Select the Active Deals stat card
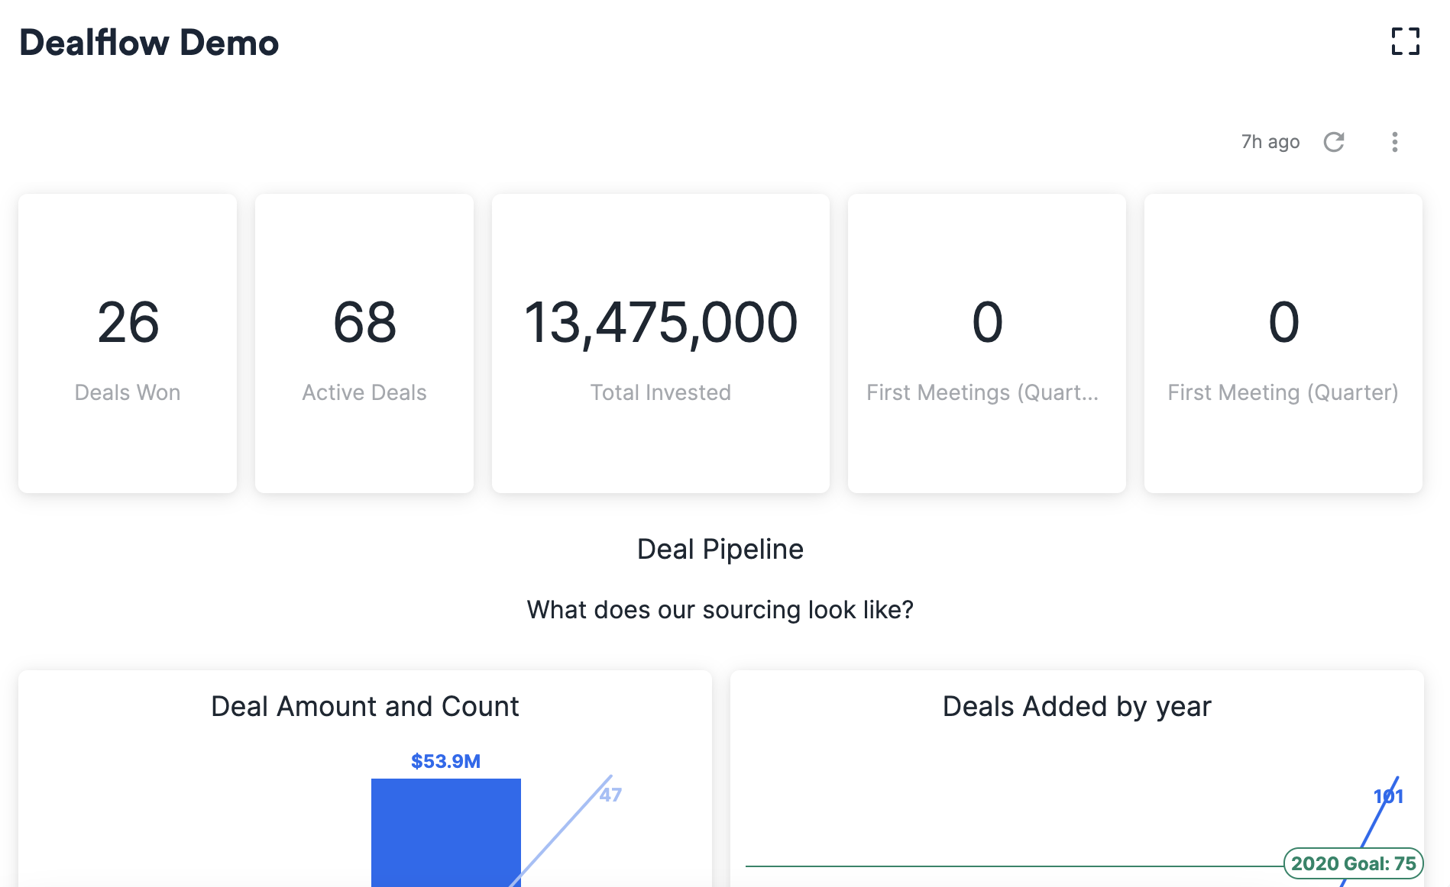 click(364, 343)
